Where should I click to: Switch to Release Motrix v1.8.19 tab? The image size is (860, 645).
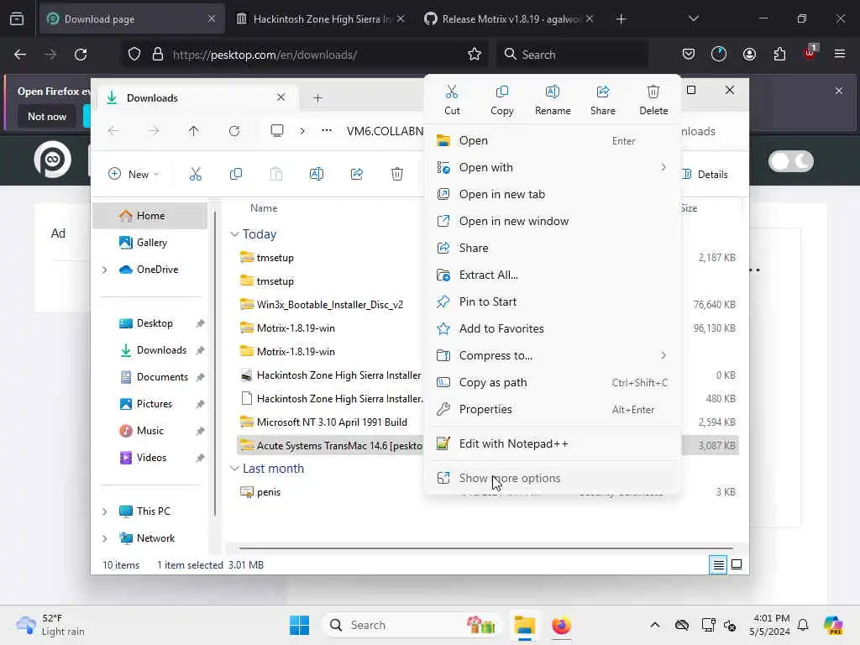coord(508,18)
